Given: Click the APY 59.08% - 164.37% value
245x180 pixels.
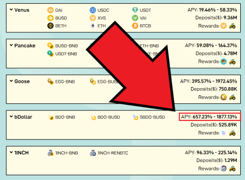Looking at the screenshot, I should (x=216, y=45).
